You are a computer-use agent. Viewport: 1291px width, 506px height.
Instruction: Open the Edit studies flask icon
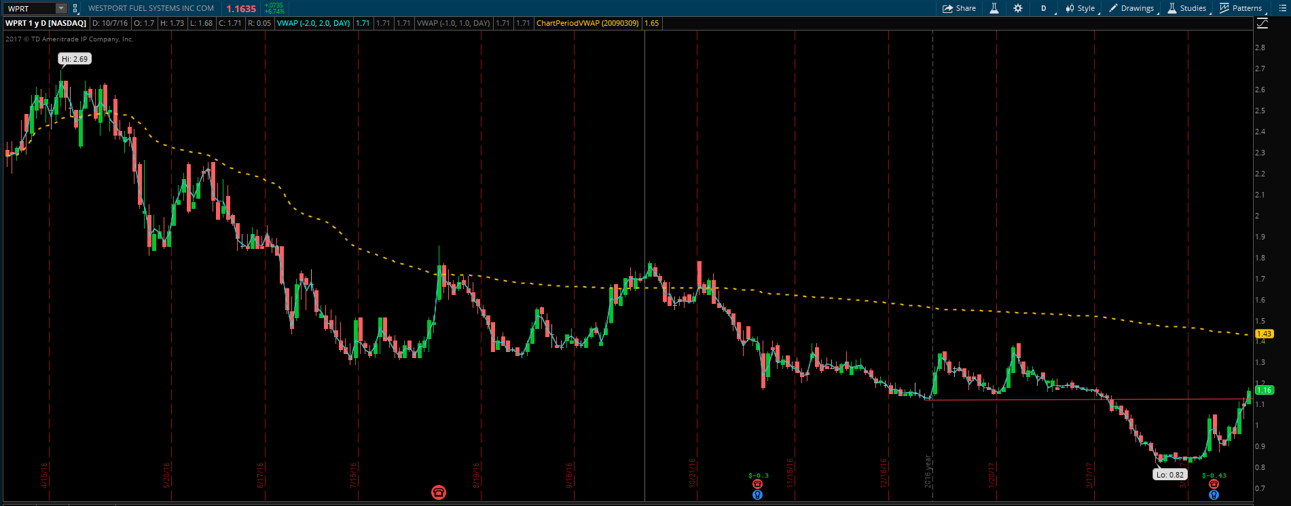[994, 8]
